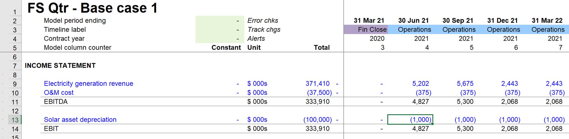Open Solar asset depreciation row label

(x=80, y=120)
